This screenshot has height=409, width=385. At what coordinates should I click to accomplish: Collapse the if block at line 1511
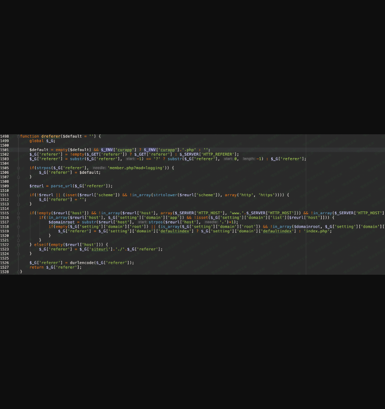click(x=18, y=195)
